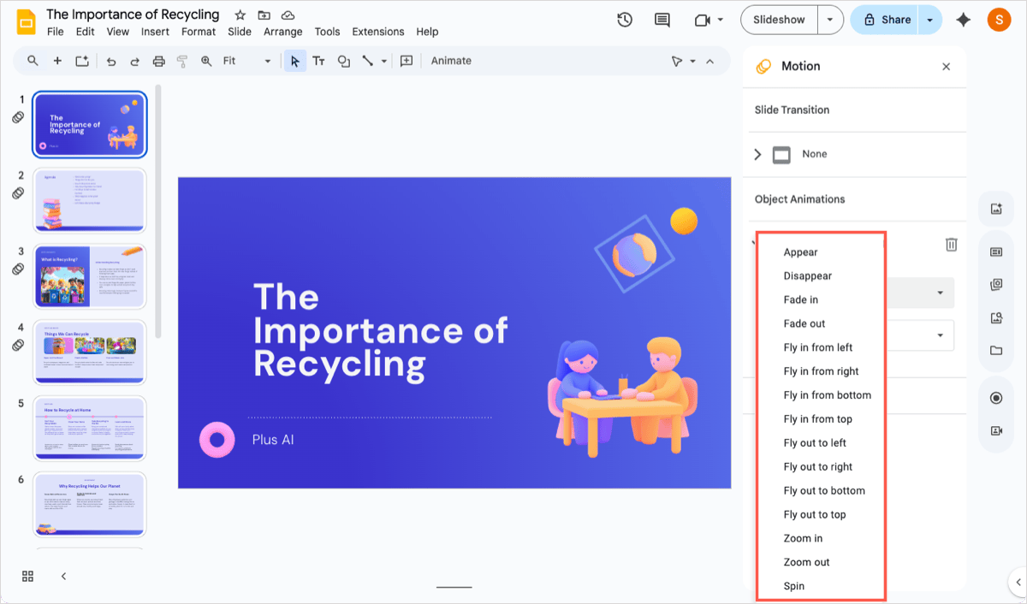Screen dimensions: 1027x604
Task: Click the presentation title text
Action: [133, 15]
